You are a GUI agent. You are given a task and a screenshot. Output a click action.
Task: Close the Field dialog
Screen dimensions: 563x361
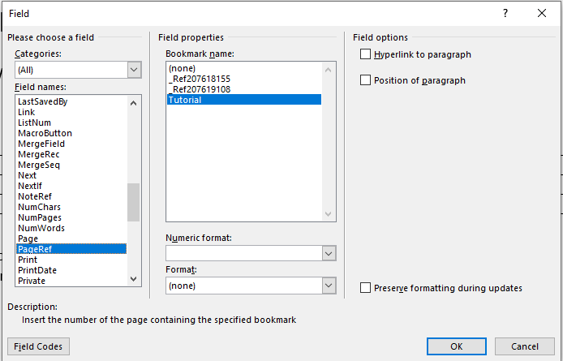coord(542,14)
